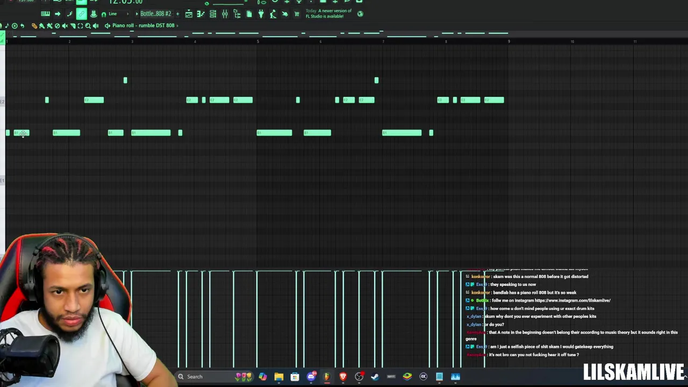Open Microsoft Store from the taskbar
This screenshot has width=688, height=387.
pyautogui.click(x=295, y=376)
